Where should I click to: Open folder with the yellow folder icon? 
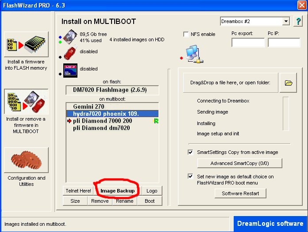288,83
